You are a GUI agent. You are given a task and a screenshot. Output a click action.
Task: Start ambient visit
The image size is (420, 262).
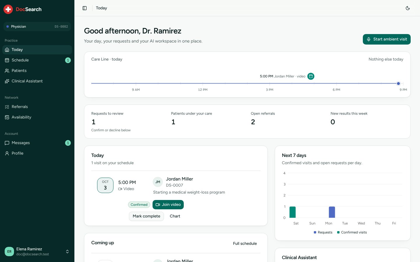tap(387, 39)
